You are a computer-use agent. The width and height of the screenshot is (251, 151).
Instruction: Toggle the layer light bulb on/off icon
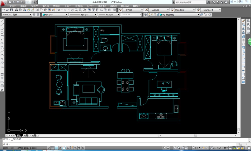[x=149, y=15]
